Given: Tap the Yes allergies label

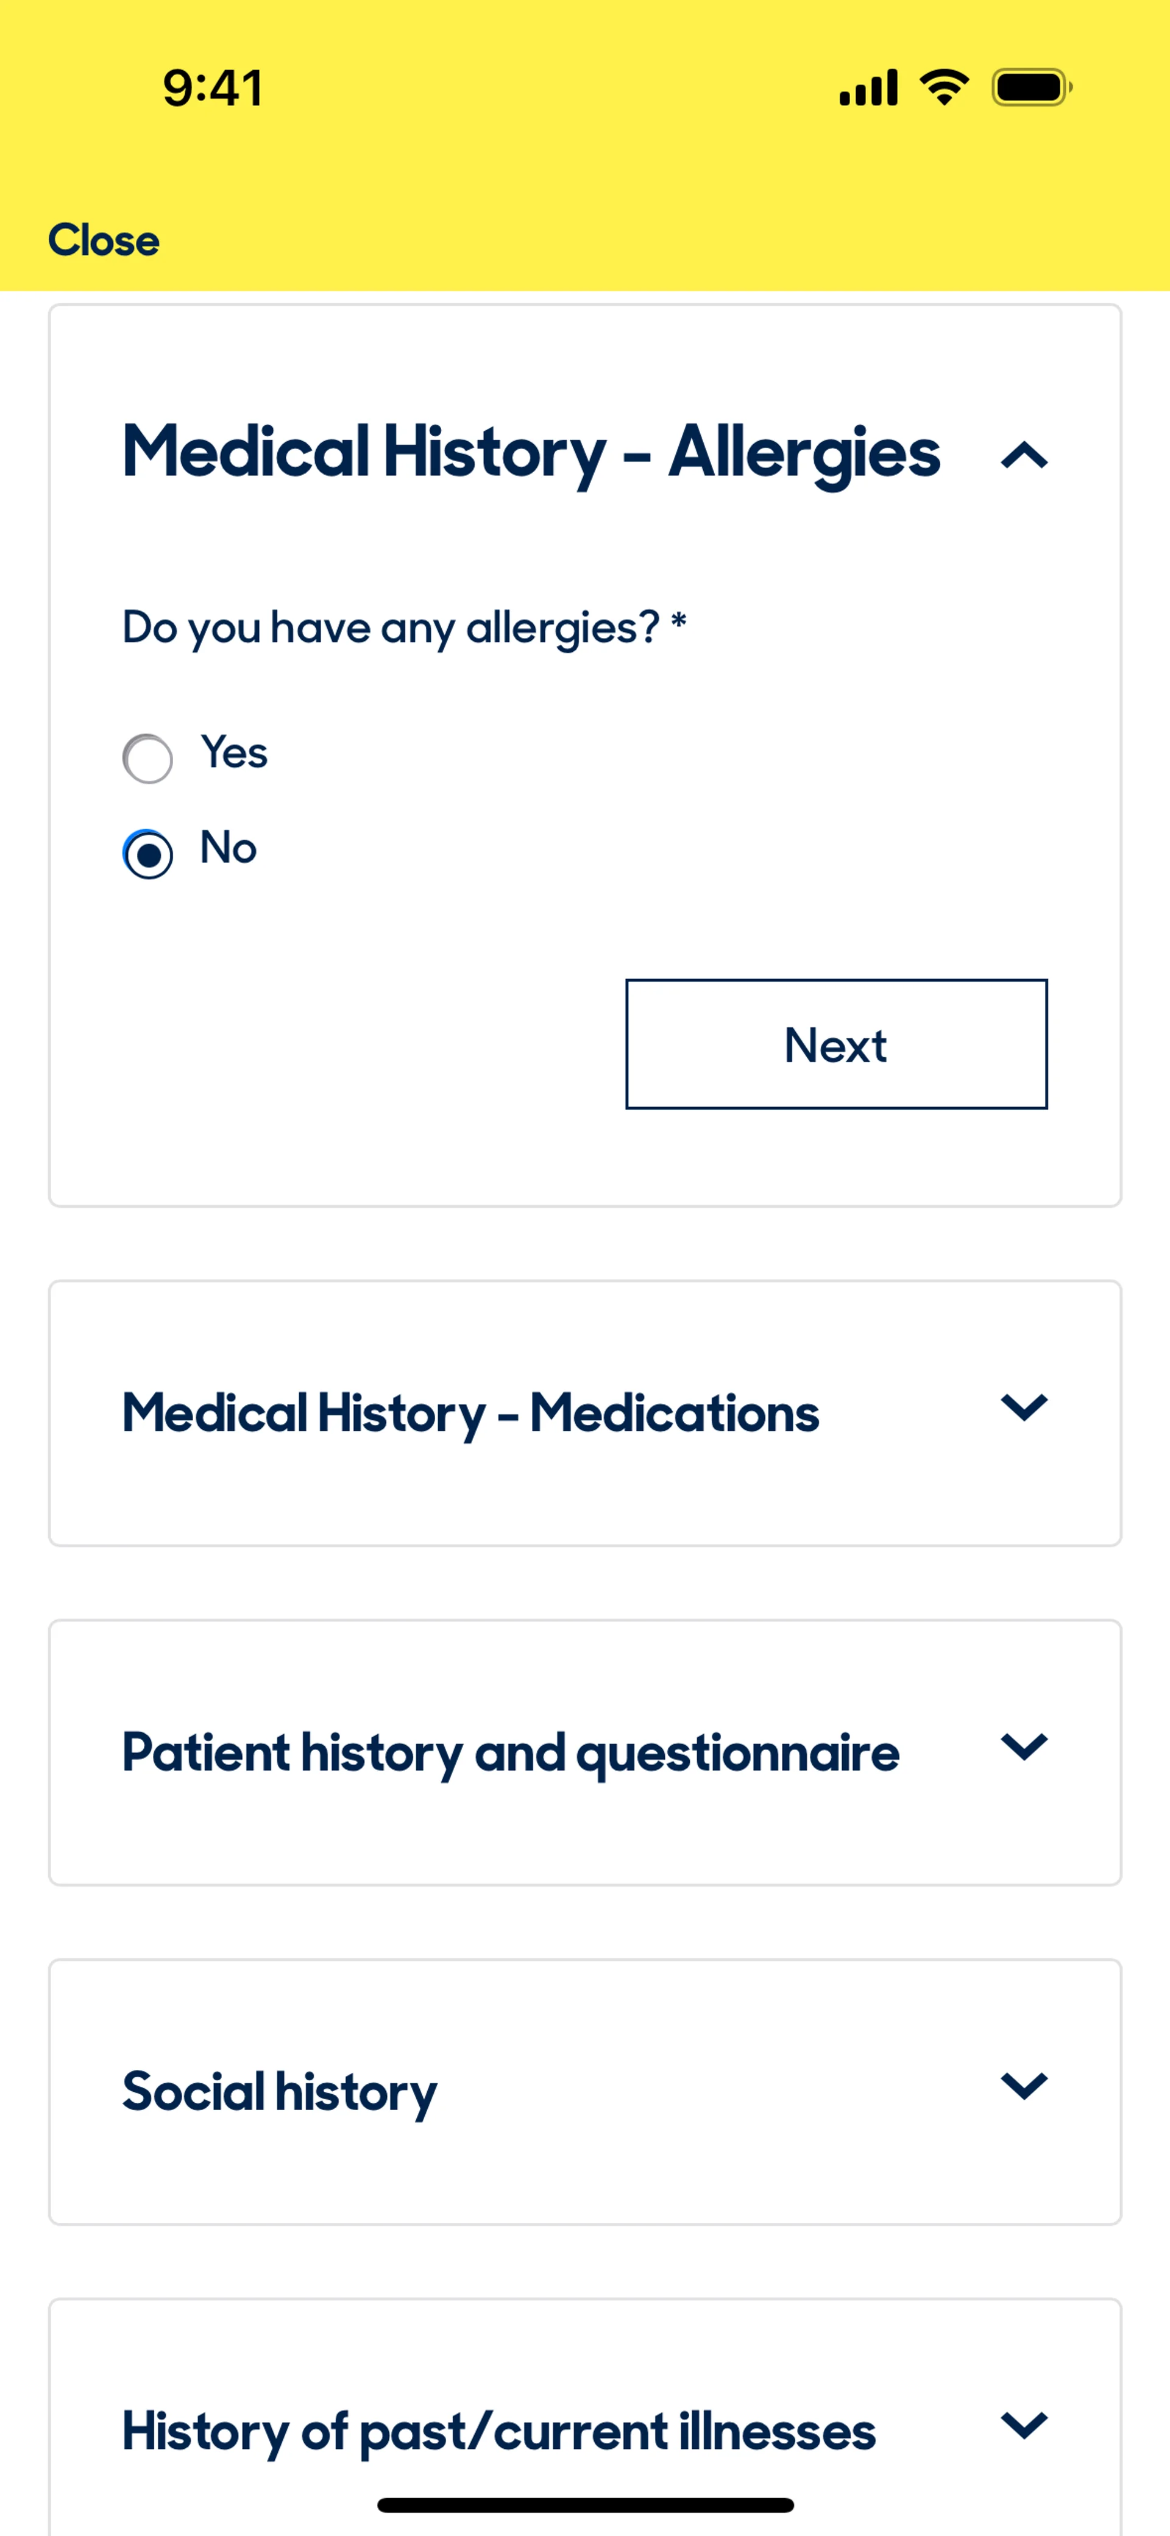Looking at the screenshot, I should pos(235,753).
